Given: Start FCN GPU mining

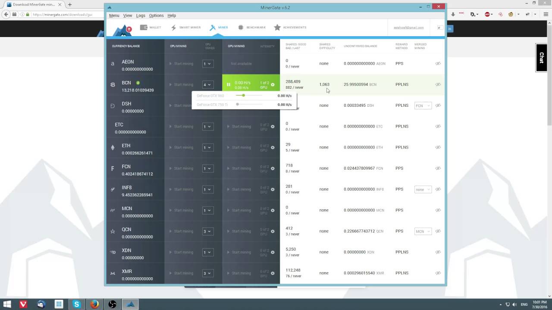Looking at the screenshot, I should coord(239,168).
